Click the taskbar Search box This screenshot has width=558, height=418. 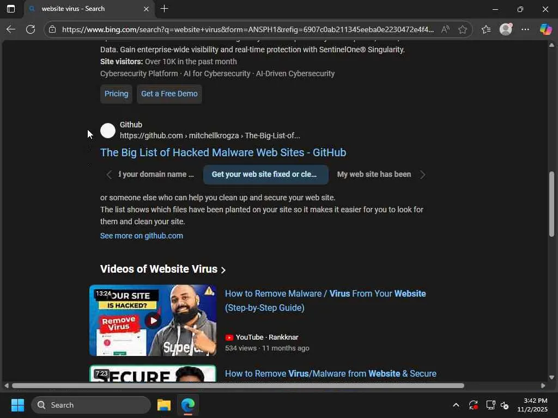click(91, 405)
